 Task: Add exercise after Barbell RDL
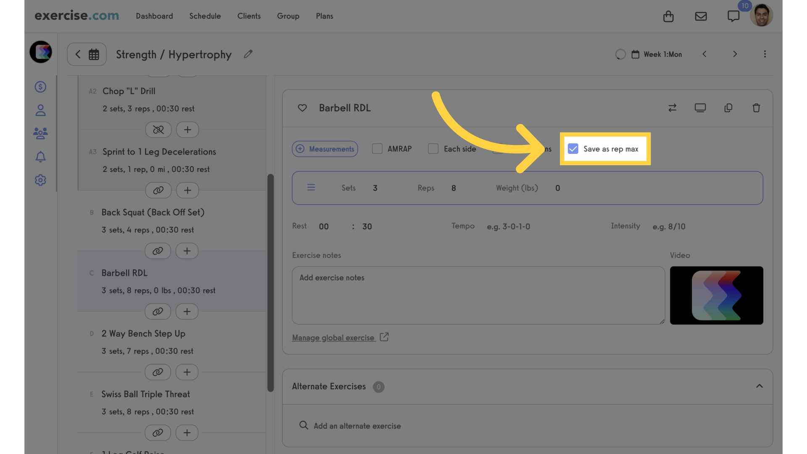coord(187,311)
